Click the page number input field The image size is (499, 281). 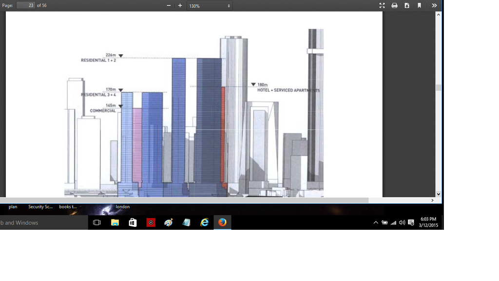tap(25, 5)
